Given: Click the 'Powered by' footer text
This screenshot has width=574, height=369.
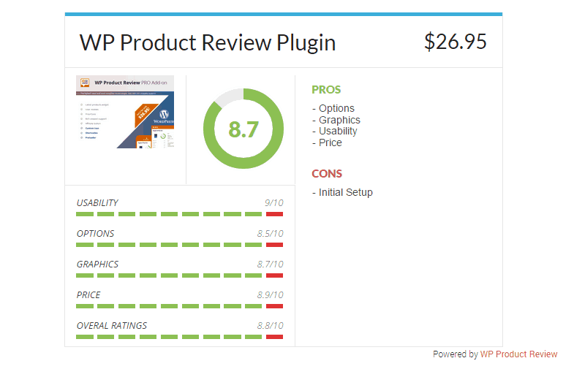Looking at the screenshot, I should pyautogui.click(x=456, y=354).
